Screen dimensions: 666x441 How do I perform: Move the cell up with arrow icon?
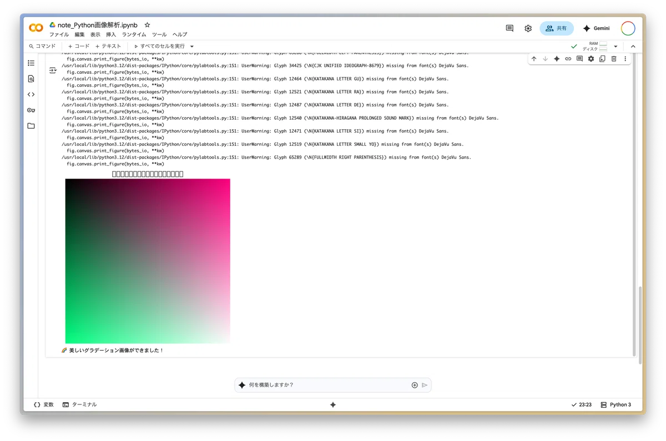534,59
